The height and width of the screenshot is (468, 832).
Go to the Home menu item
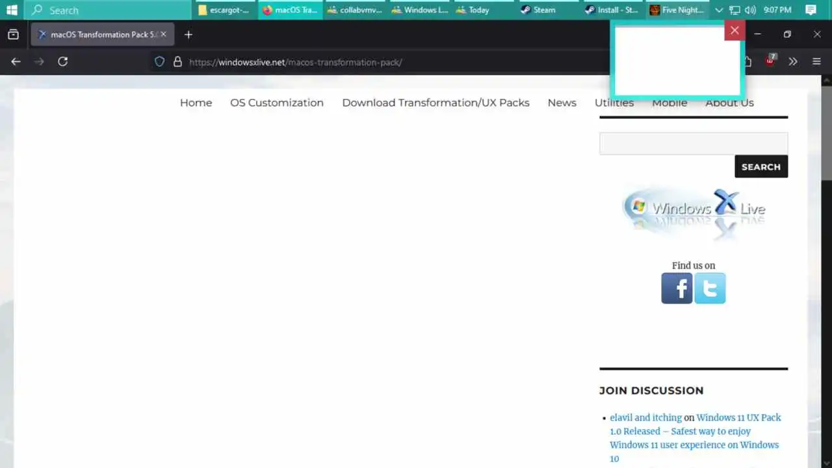196,103
